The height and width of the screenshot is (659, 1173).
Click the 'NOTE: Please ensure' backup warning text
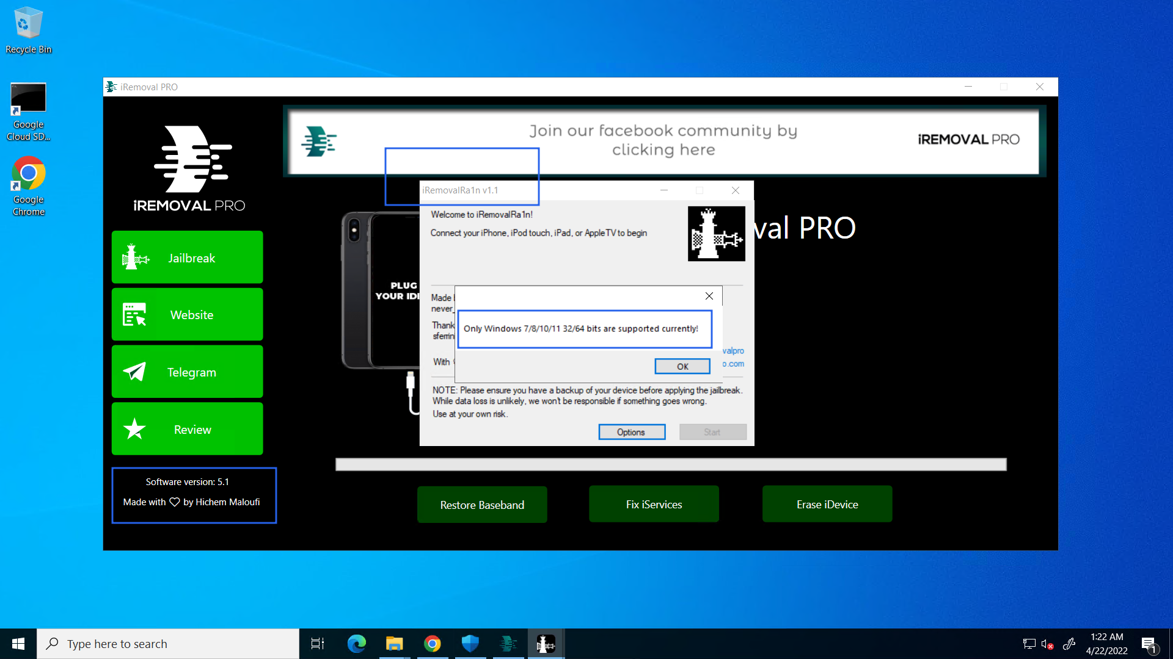pyautogui.click(x=587, y=395)
